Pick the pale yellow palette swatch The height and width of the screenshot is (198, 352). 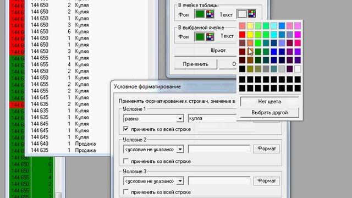point(250,26)
